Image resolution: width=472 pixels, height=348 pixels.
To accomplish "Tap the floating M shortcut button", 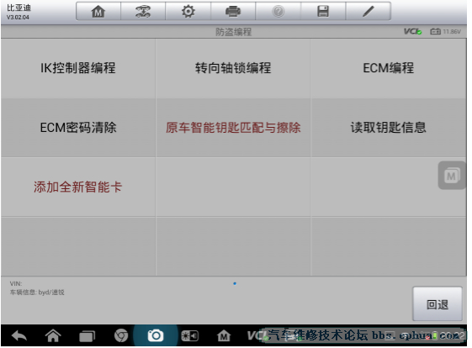I will point(452,176).
